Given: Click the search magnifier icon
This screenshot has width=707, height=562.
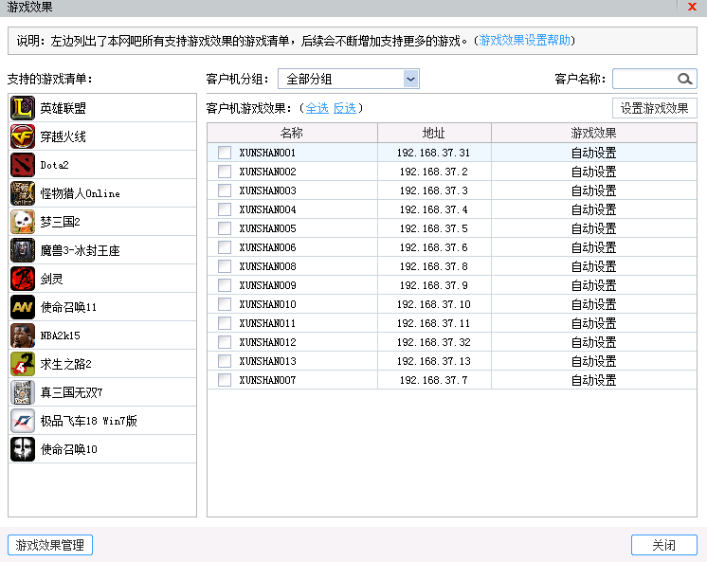Looking at the screenshot, I should (685, 79).
